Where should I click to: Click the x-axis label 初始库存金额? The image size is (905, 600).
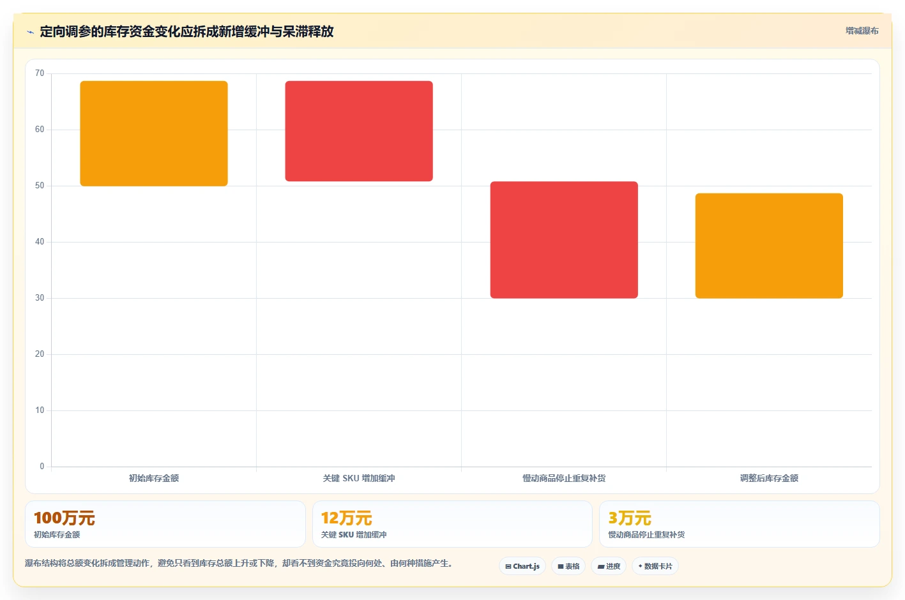154,478
